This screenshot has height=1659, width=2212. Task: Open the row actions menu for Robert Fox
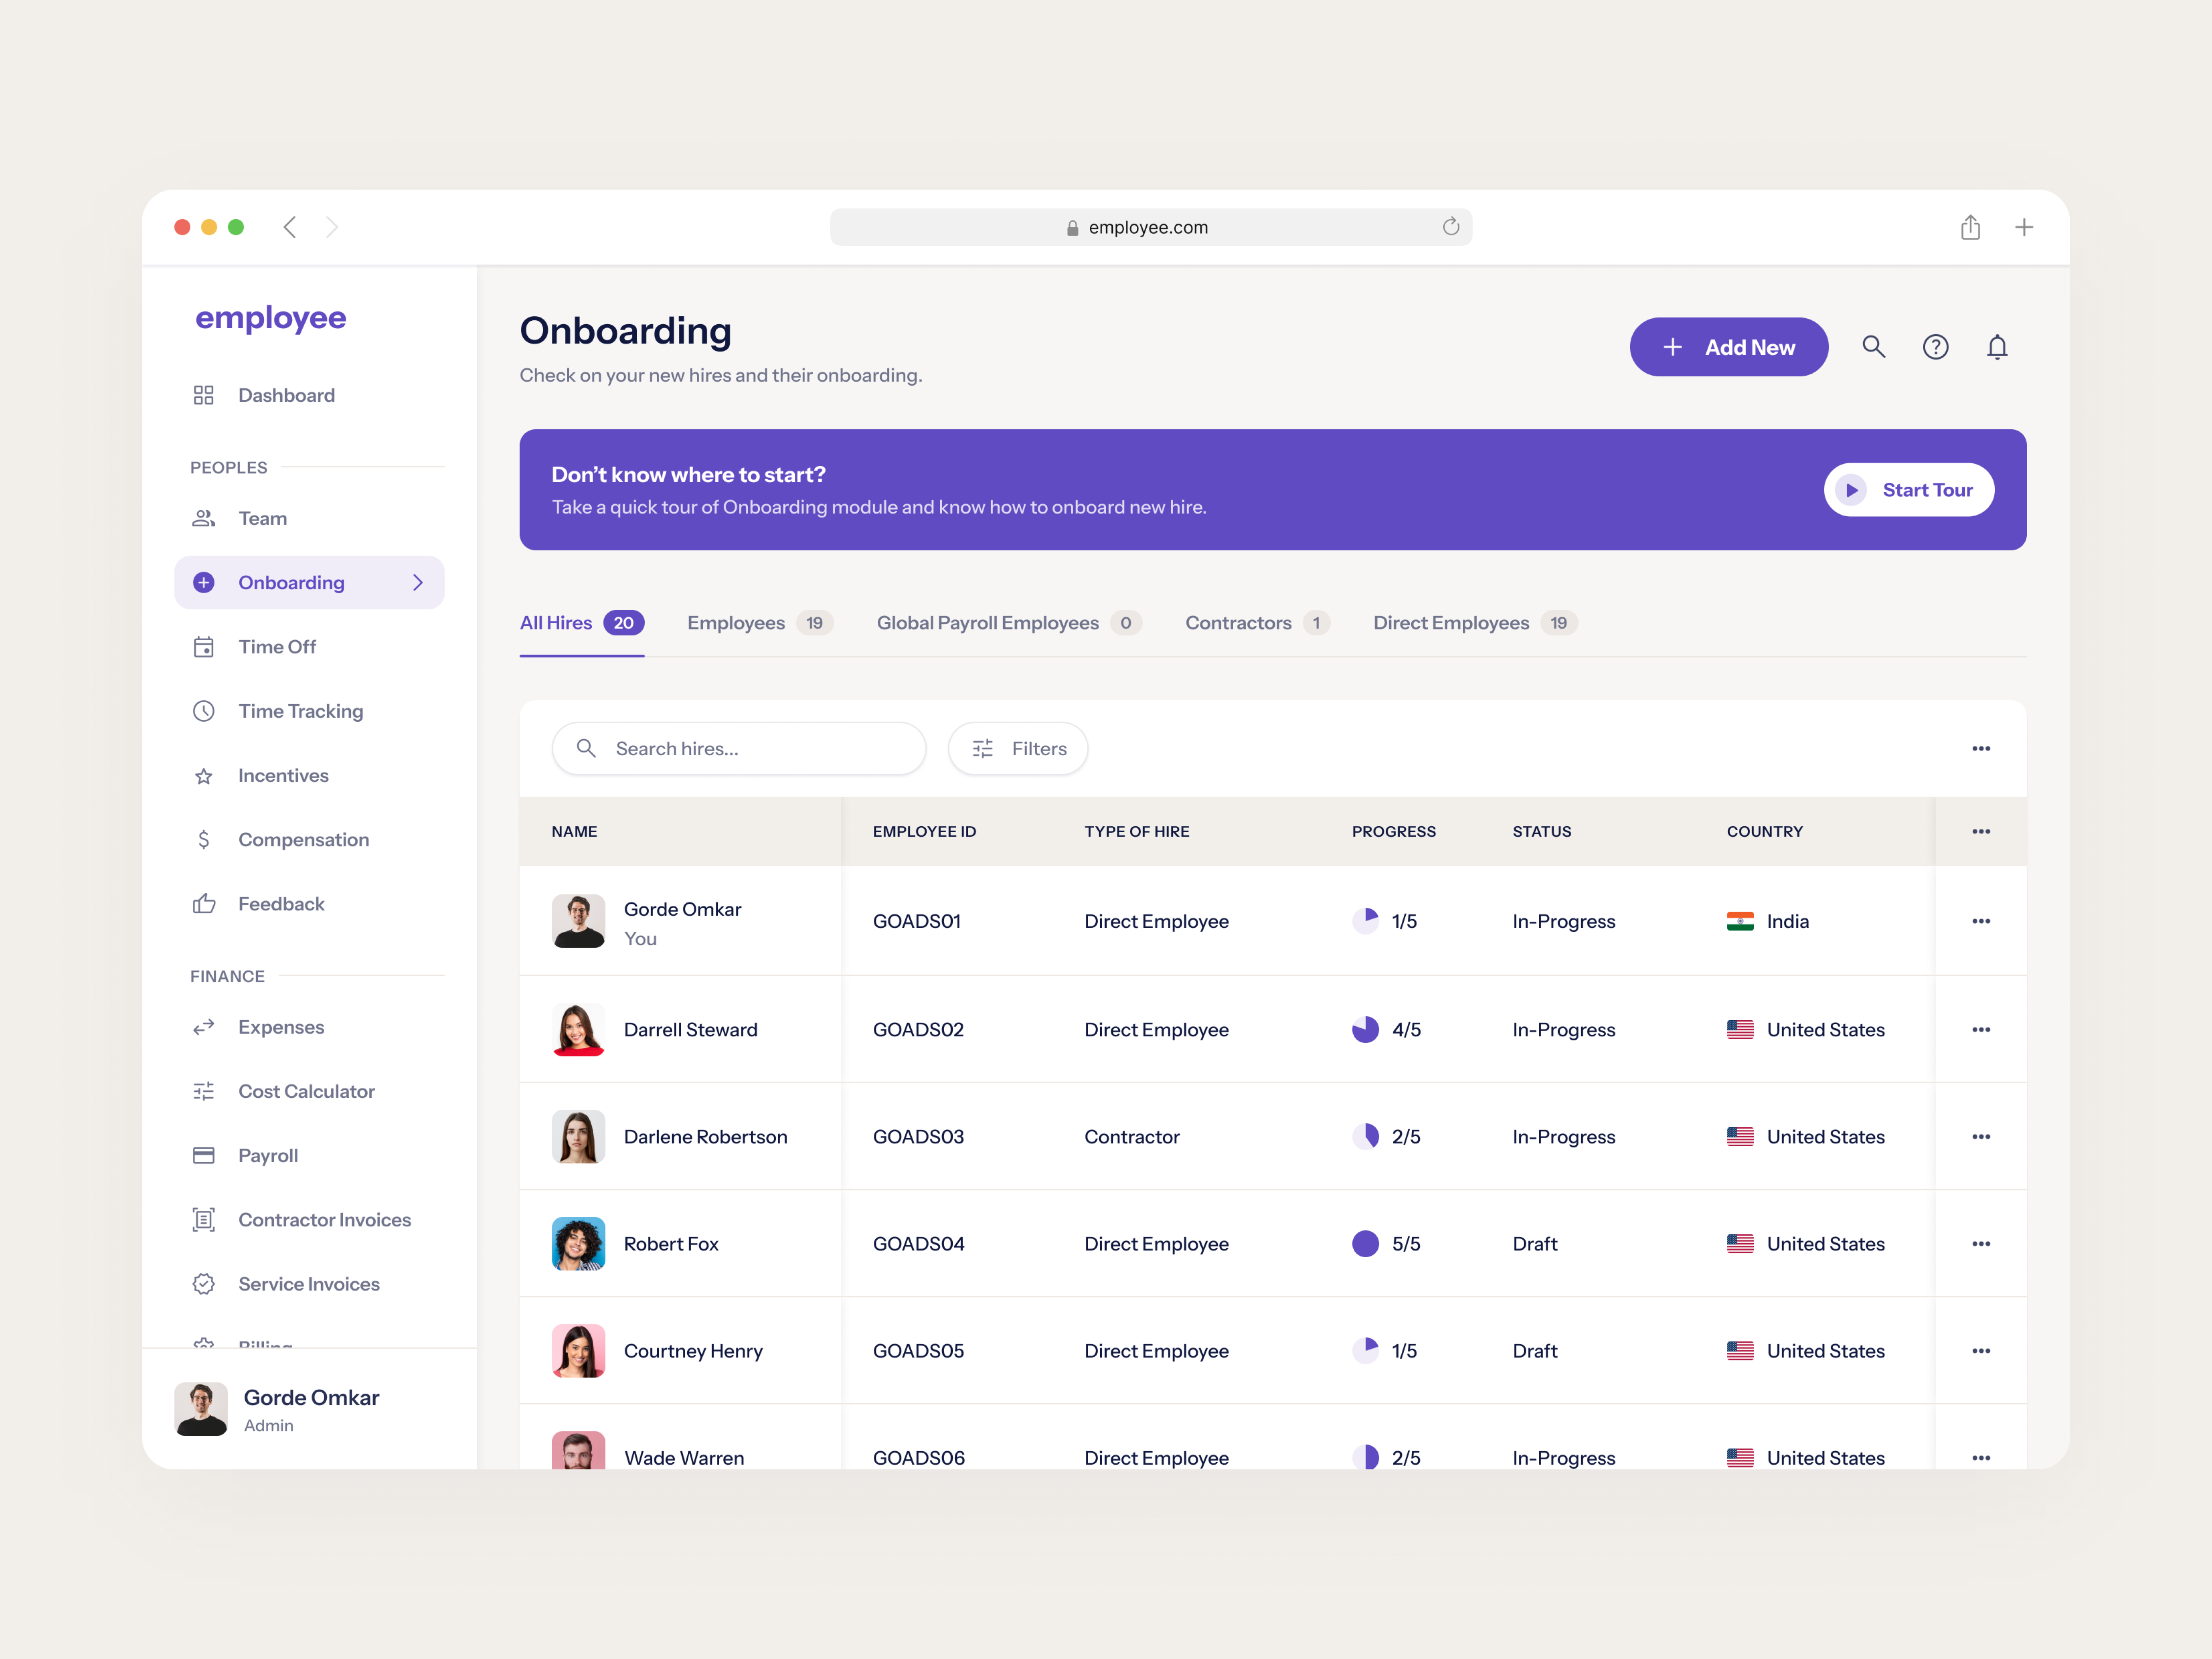(1981, 1243)
